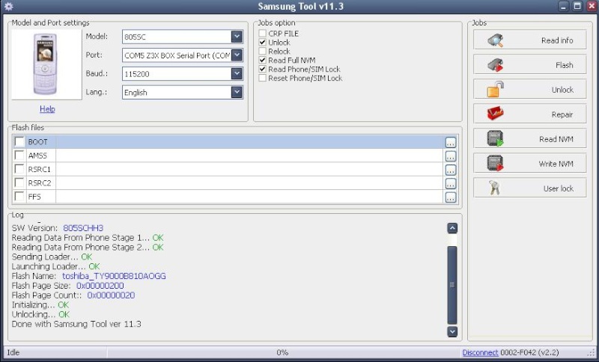Maximize the Samsung Tool window
599x362 pixels.
[577, 6]
